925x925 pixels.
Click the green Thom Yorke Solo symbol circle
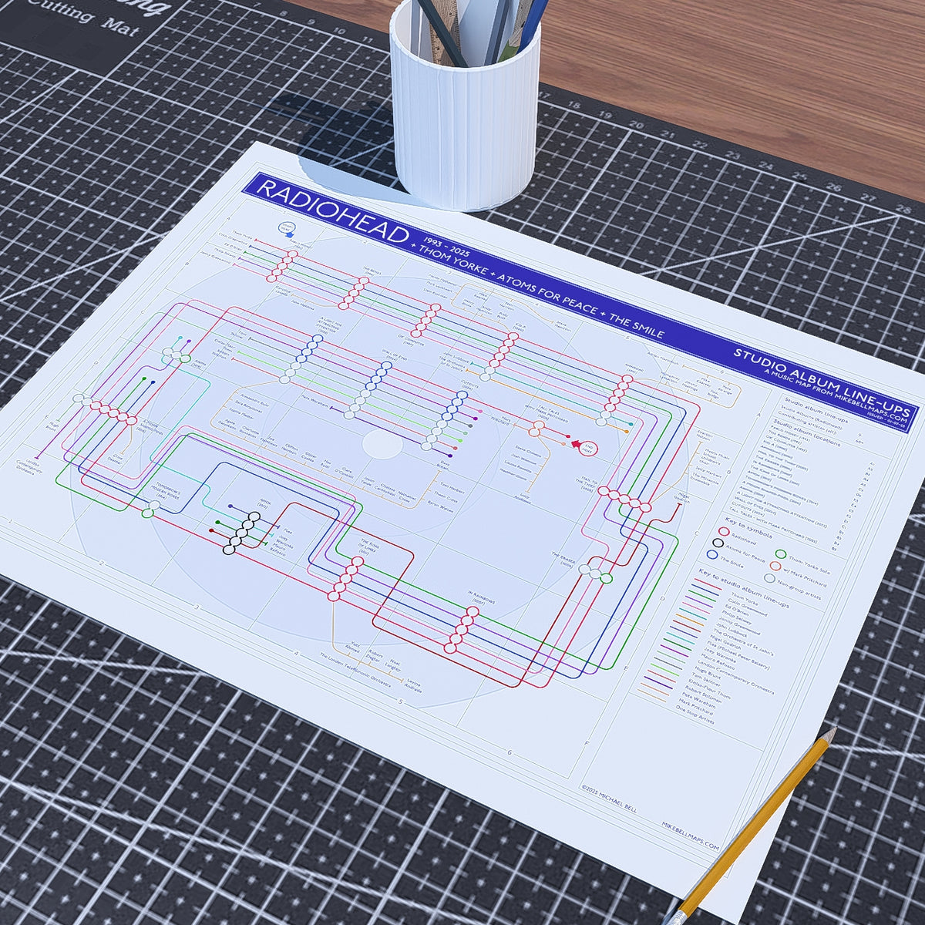coord(780,554)
